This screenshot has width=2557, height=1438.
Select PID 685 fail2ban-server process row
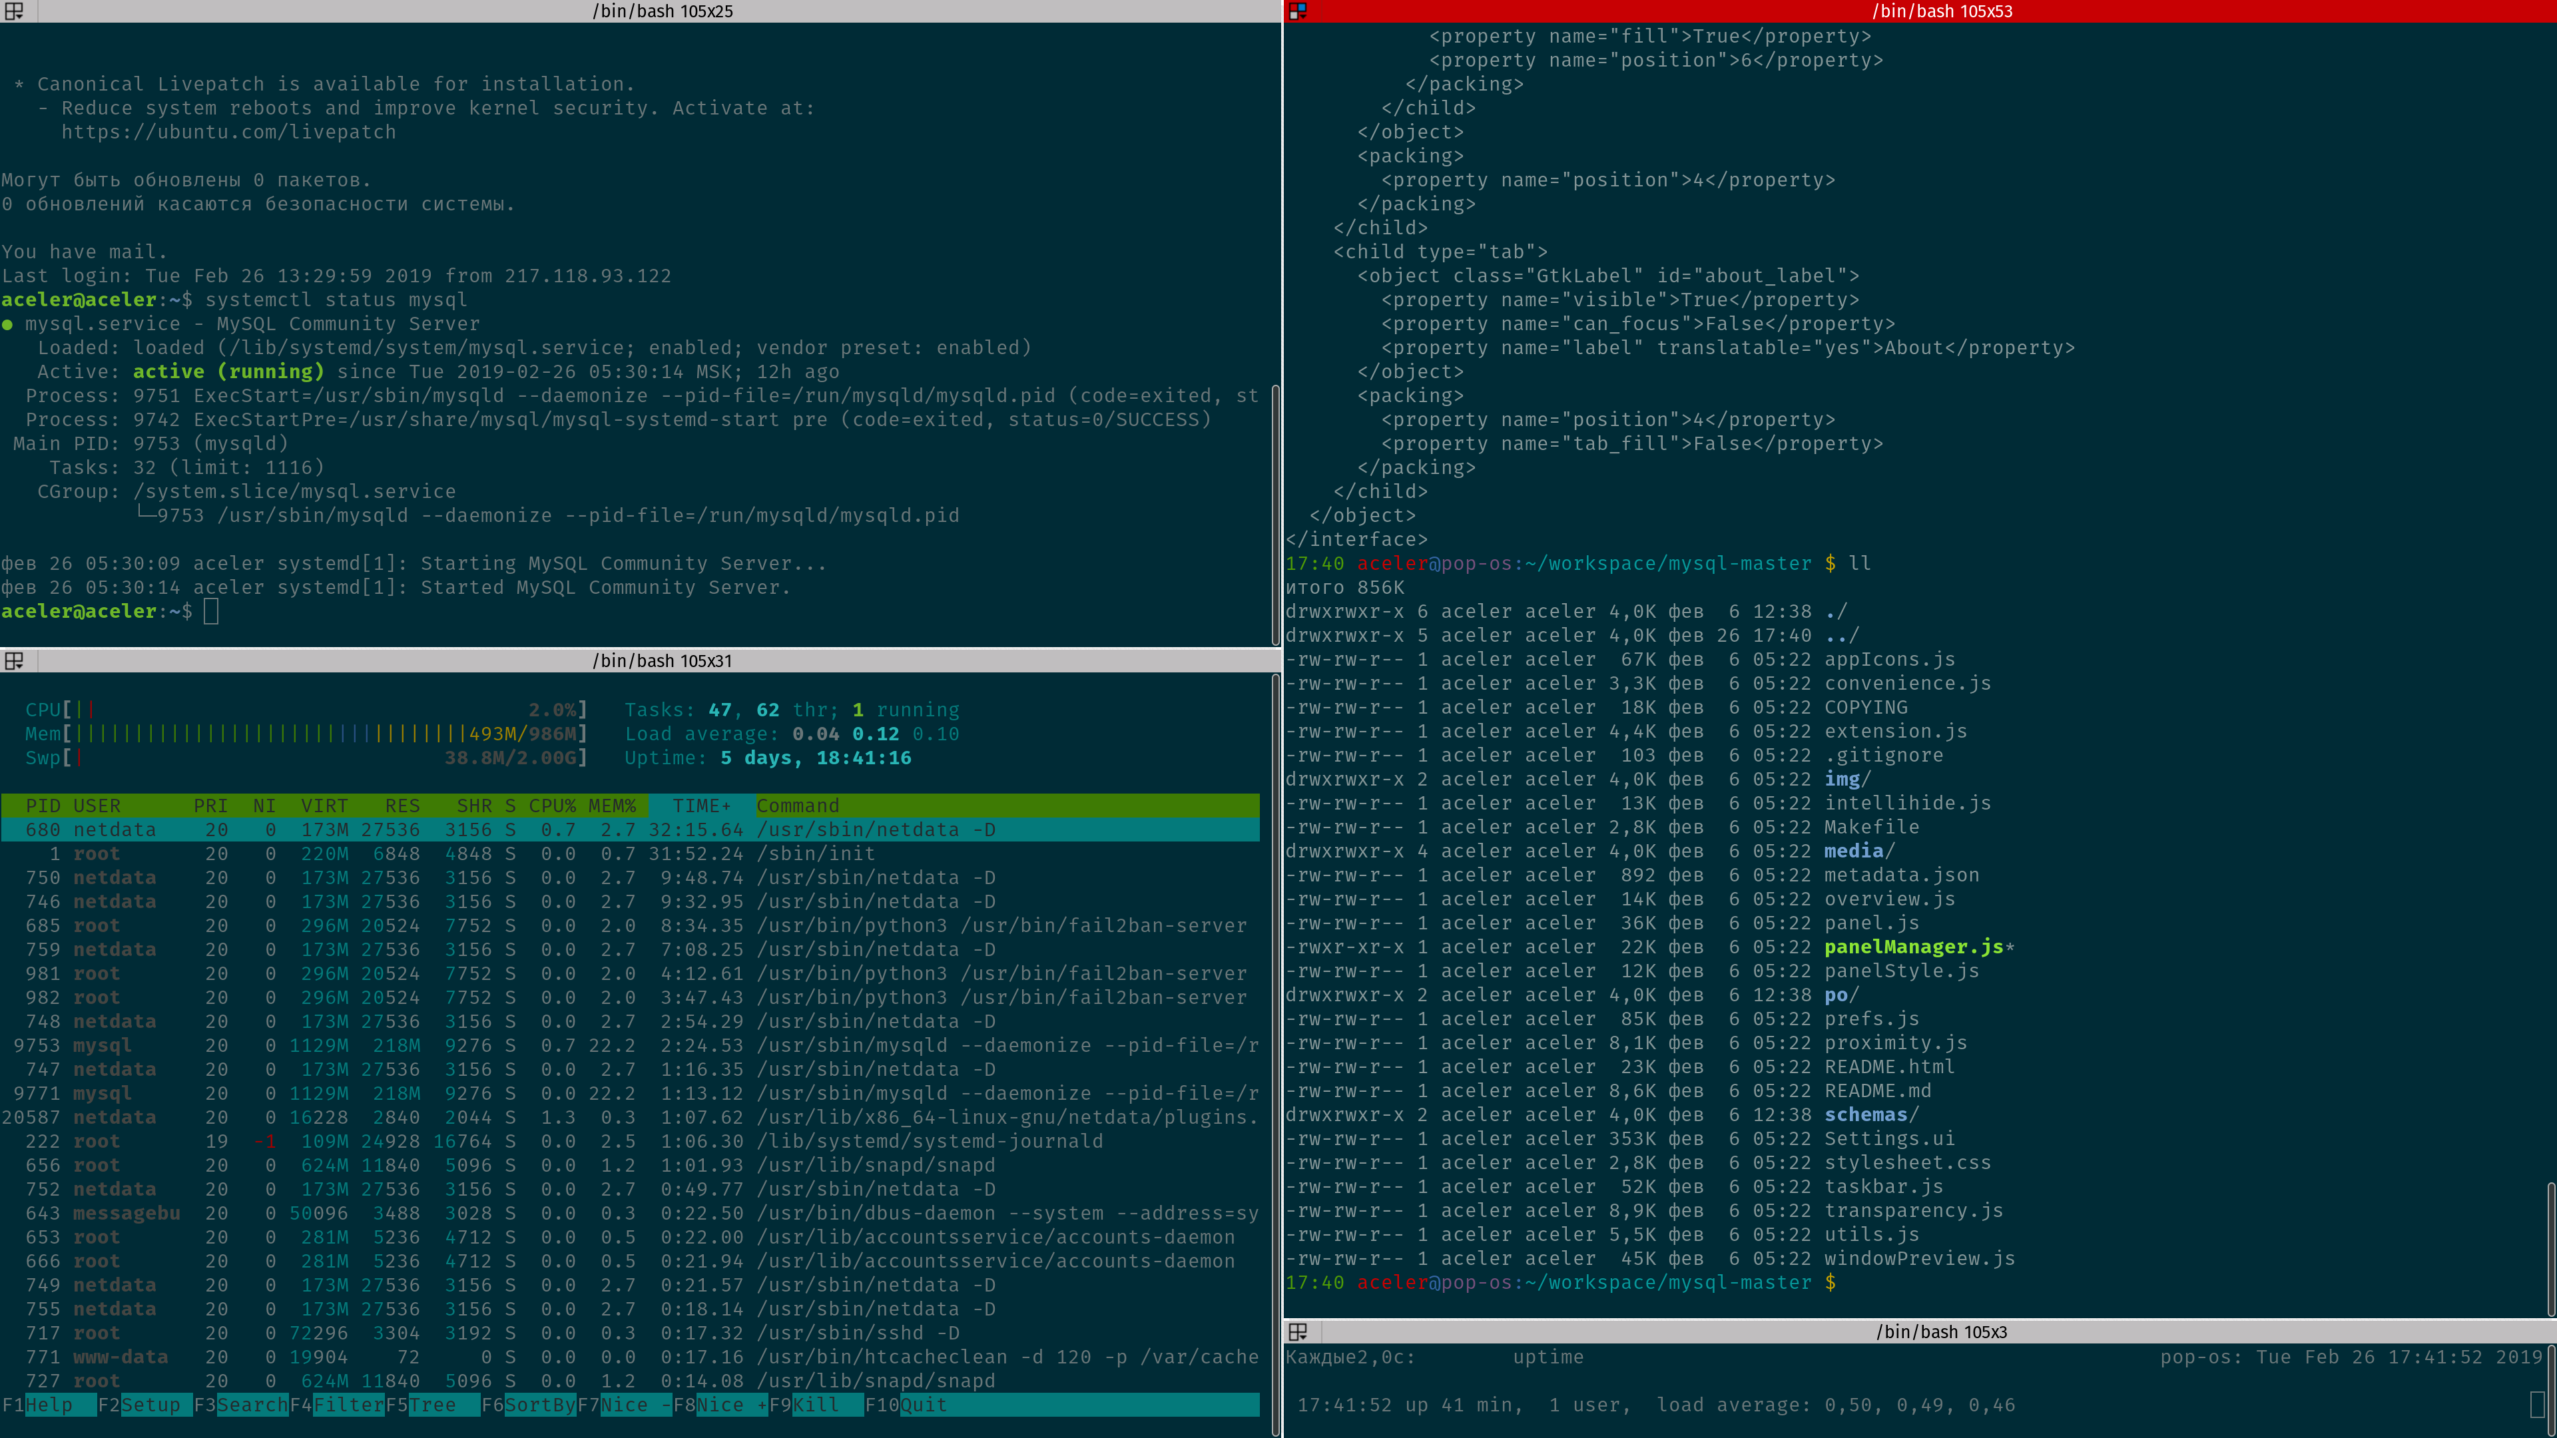[631, 926]
